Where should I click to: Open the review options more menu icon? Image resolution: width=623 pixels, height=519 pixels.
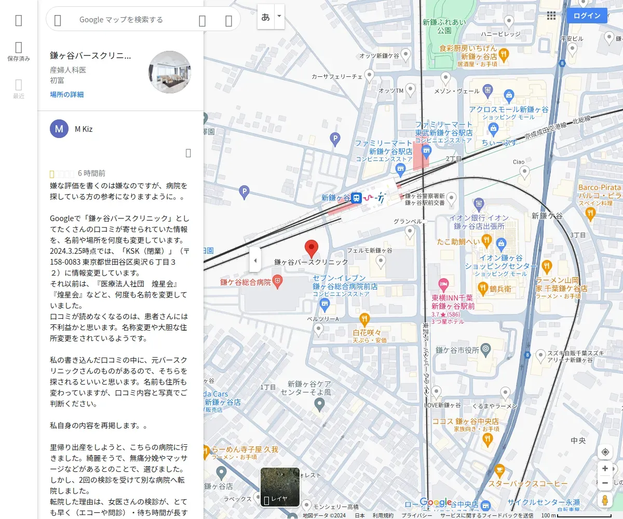pos(188,153)
